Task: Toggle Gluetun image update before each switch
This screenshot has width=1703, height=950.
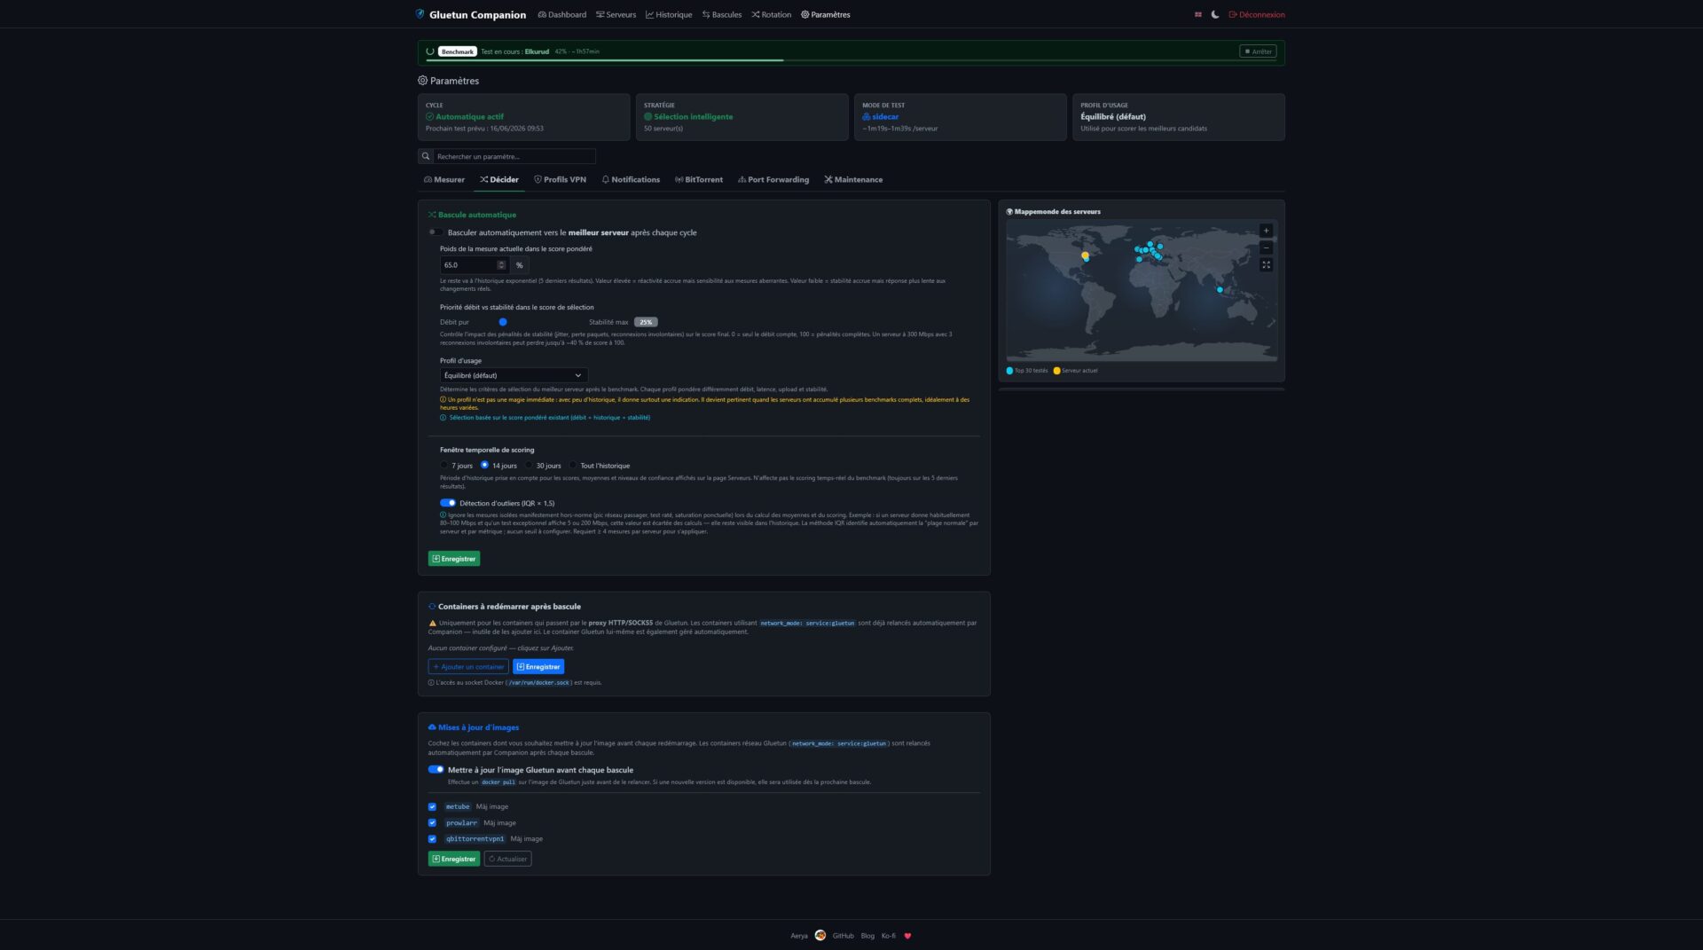Action: 436,770
